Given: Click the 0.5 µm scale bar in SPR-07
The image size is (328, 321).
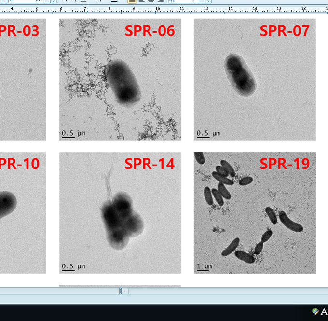Looking at the screenshot, I should click(x=203, y=137).
